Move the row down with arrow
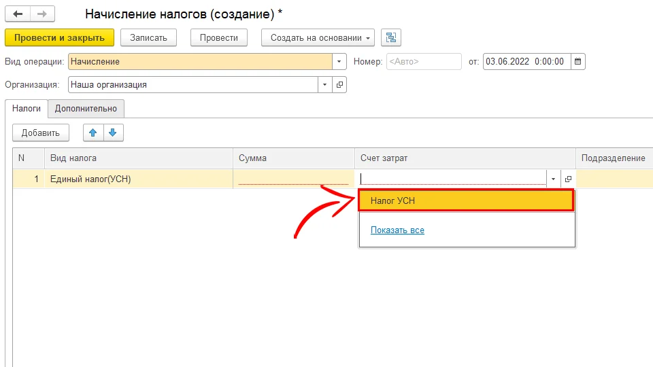 coord(113,133)
